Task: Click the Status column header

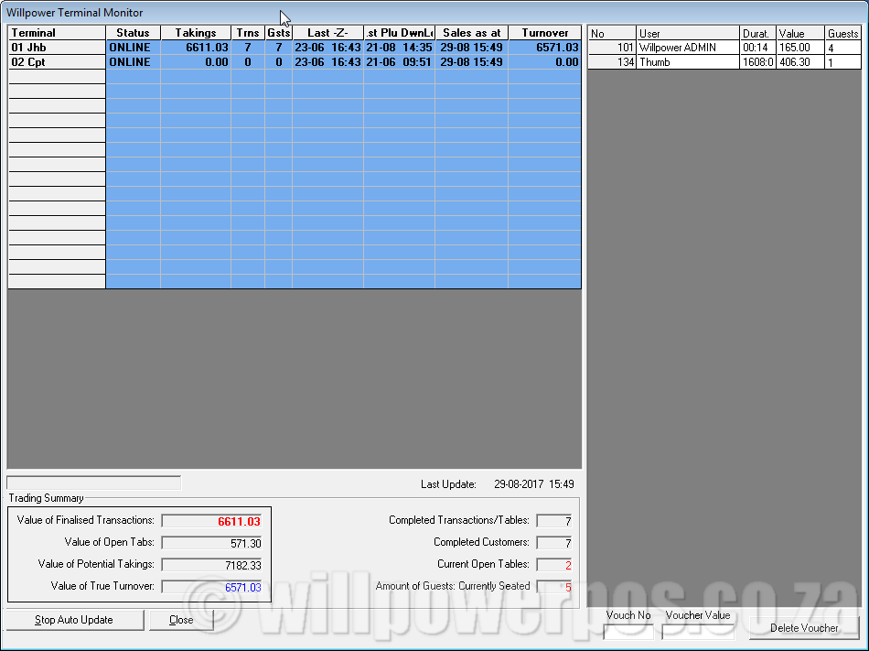Action: [133, 33]
